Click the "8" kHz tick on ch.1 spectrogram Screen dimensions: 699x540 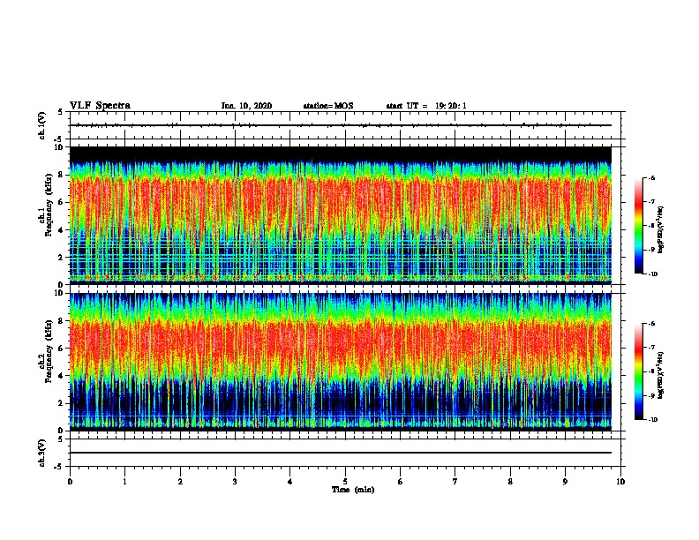click(61, 175)
